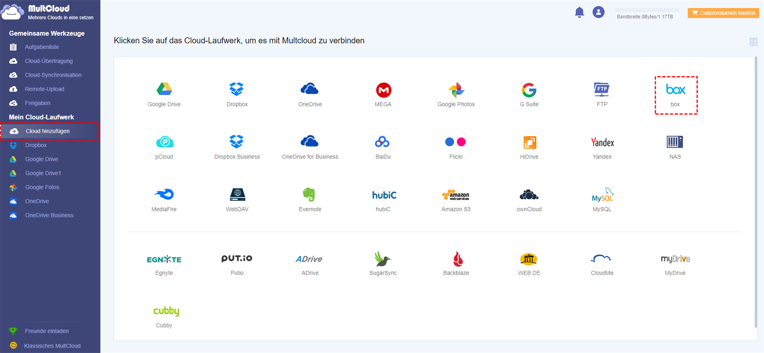This screenshot has width=764, height=353.
Task: Add the MySQL database icon
Action: (602, 194)
